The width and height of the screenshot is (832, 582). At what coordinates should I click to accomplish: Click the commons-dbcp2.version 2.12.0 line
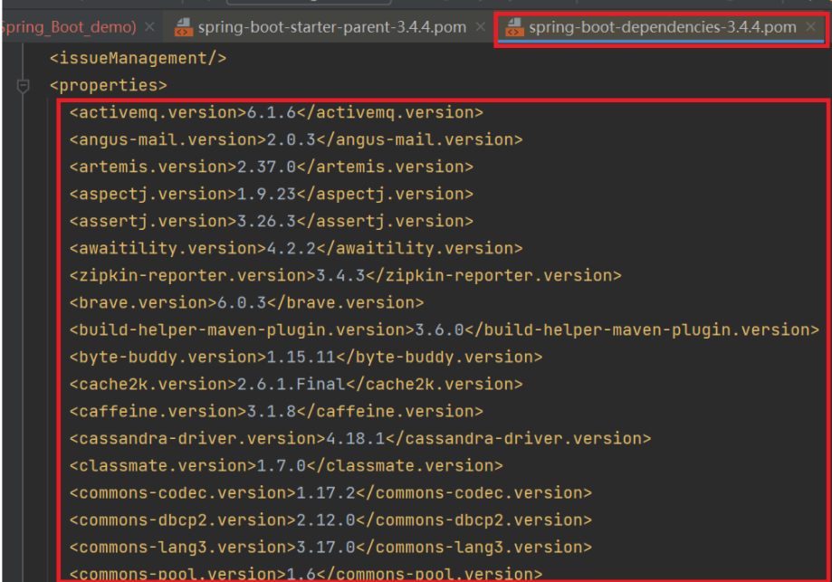(x=330, y=520)
